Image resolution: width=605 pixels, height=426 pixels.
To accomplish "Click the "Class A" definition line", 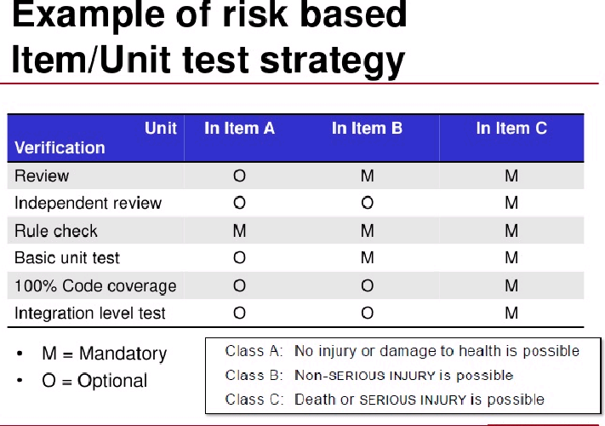I will (x=402, y=351).
